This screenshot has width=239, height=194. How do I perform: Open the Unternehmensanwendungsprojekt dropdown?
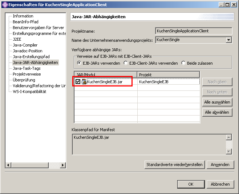click(228, 40)
